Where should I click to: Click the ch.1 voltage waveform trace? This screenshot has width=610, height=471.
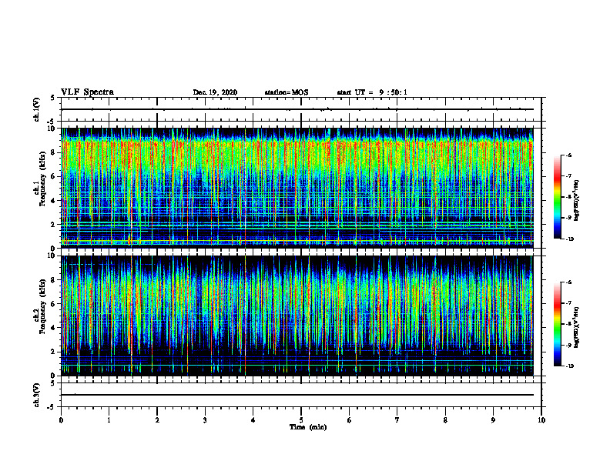[297, 109]
